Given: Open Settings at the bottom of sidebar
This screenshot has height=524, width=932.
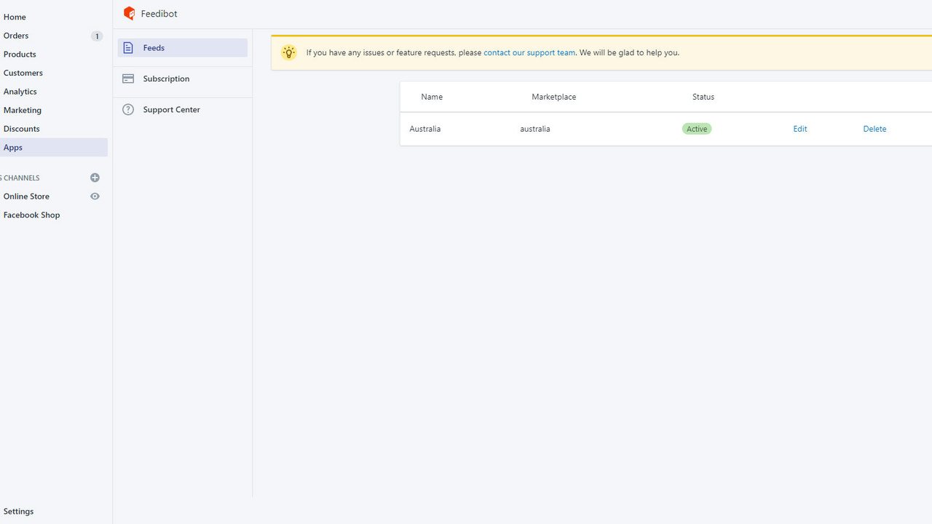Looking at the screenshot, I should tap(18, 511).
